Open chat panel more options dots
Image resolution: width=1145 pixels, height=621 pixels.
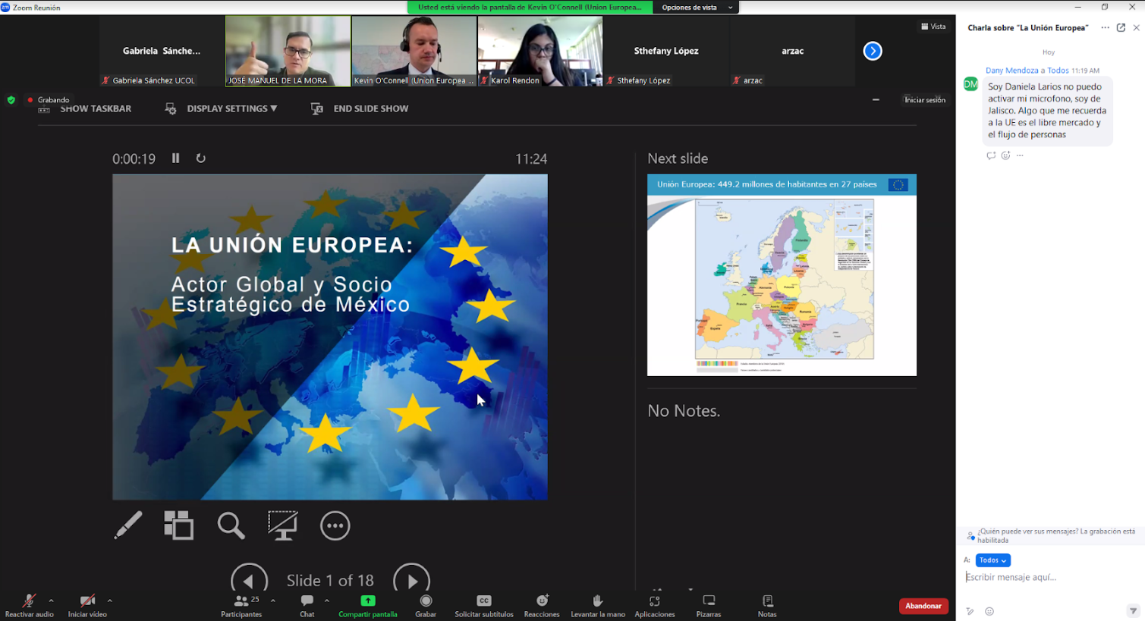coord(1105,28)
